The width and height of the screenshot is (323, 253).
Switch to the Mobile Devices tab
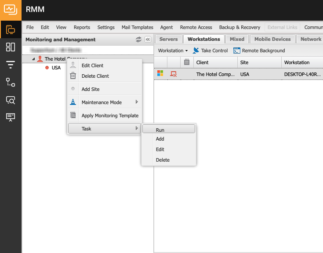pos(272,39)
